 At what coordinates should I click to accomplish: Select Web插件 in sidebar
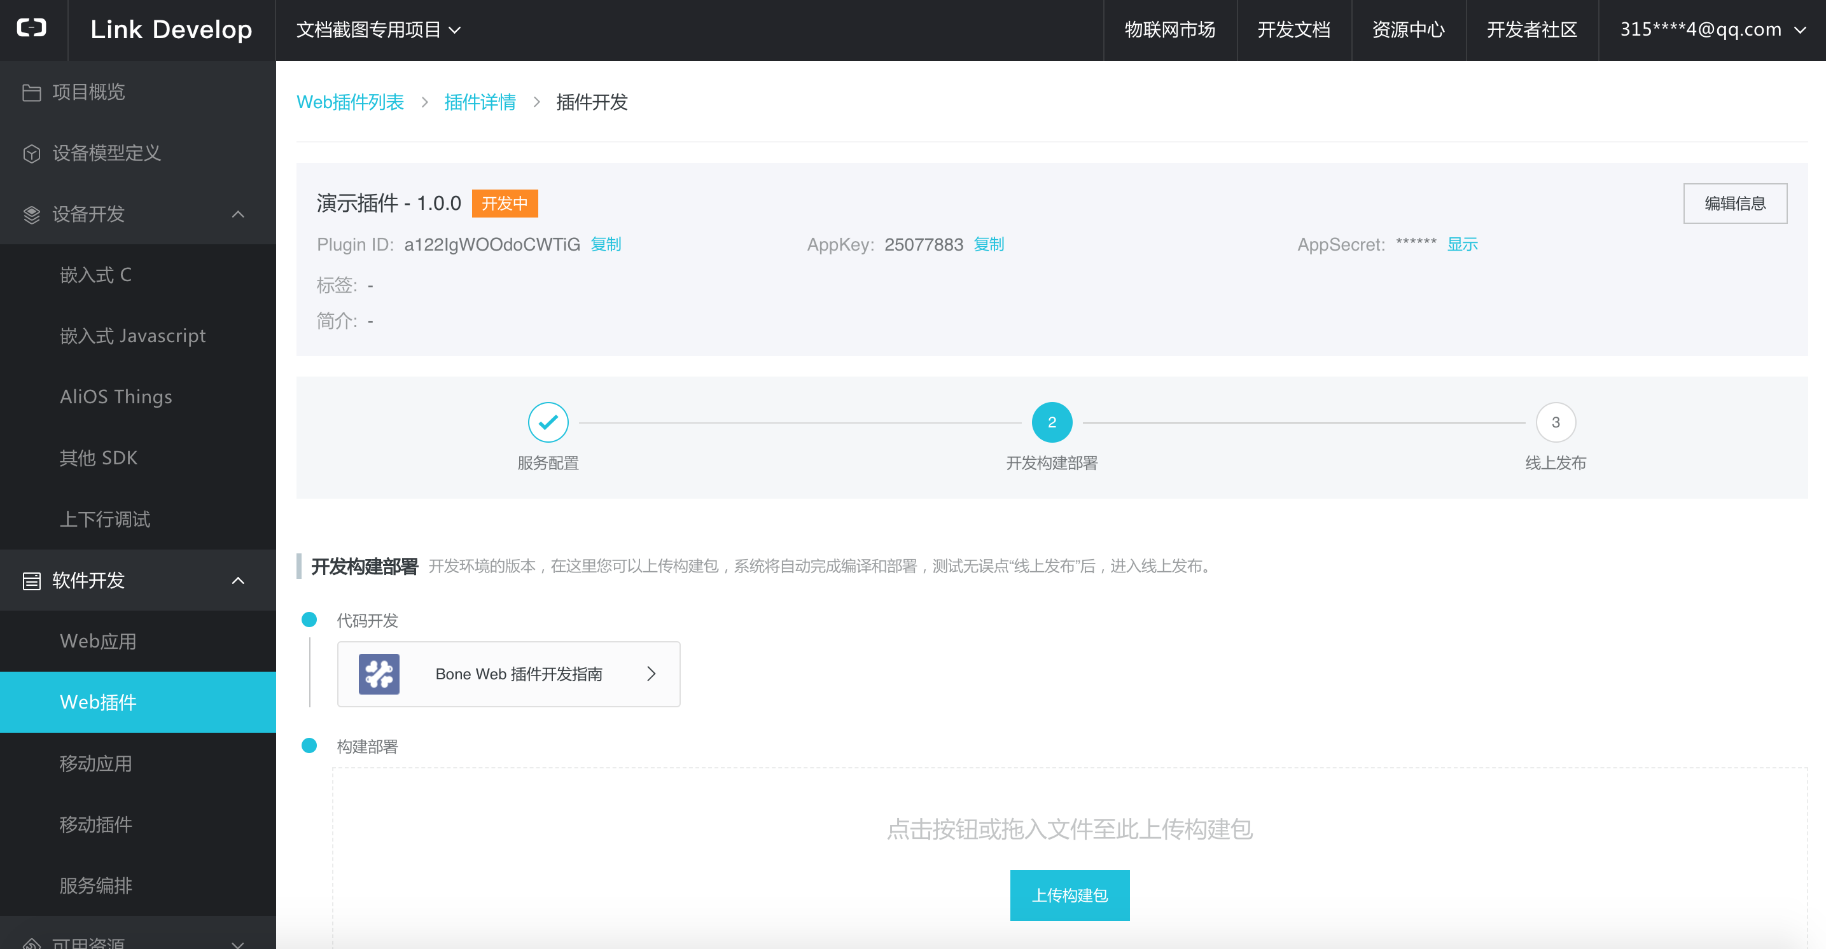137,702
